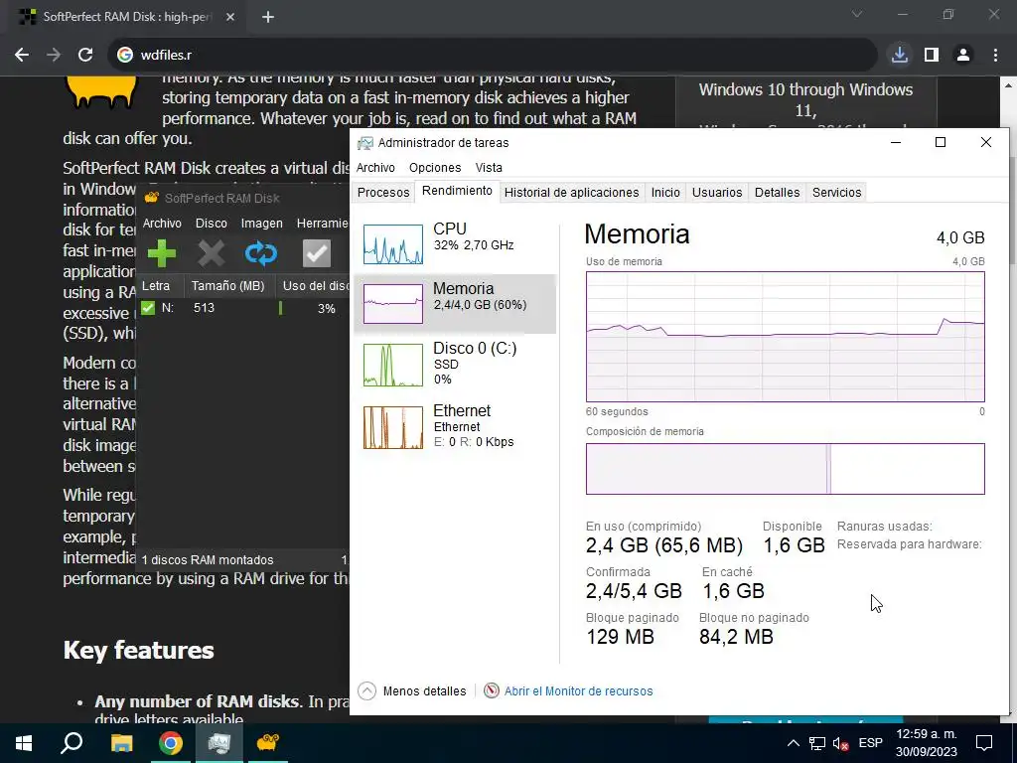Reload the page with the refresh icon

(x=85, y=56)
